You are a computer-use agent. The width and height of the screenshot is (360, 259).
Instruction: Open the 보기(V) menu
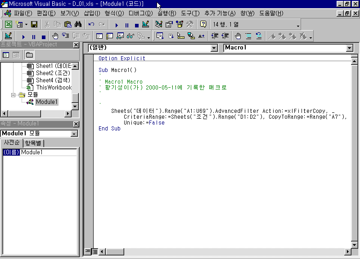(70, 13)
